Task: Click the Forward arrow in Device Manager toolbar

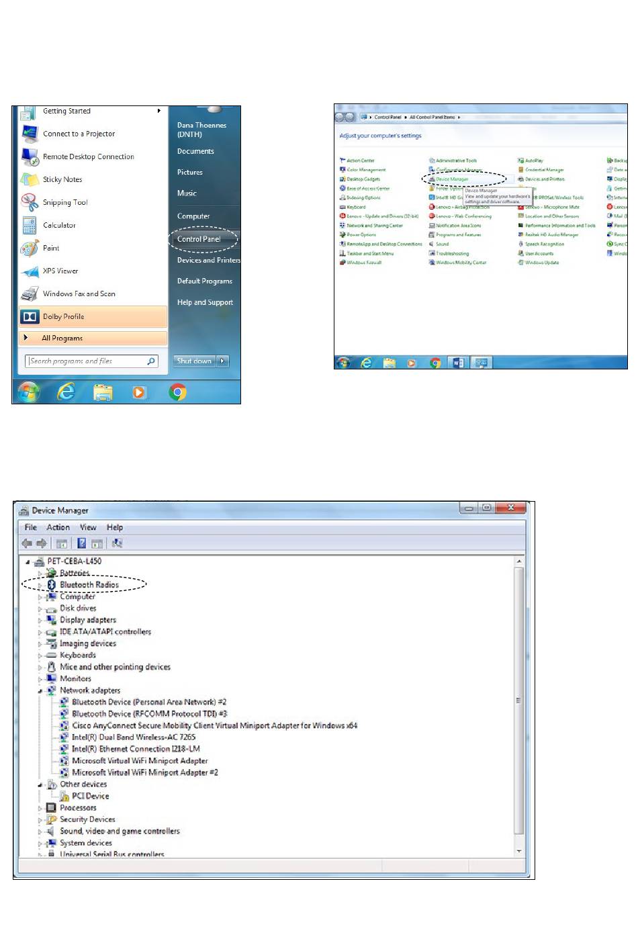Action: (42, 543)
